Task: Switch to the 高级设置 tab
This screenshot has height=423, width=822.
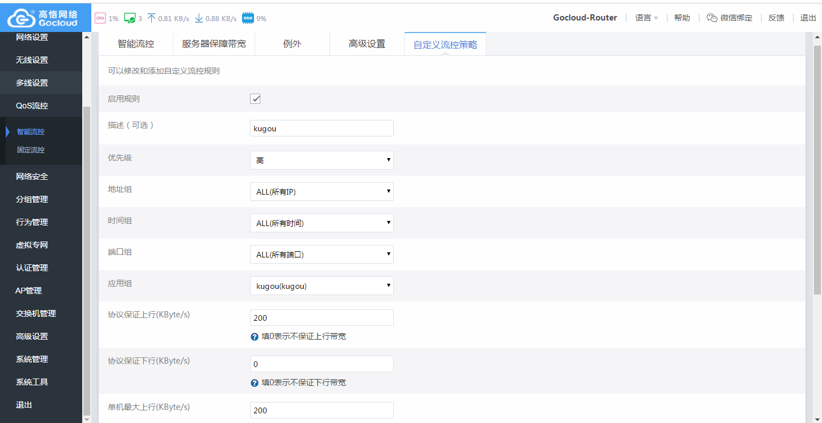Action: (367, 44)
